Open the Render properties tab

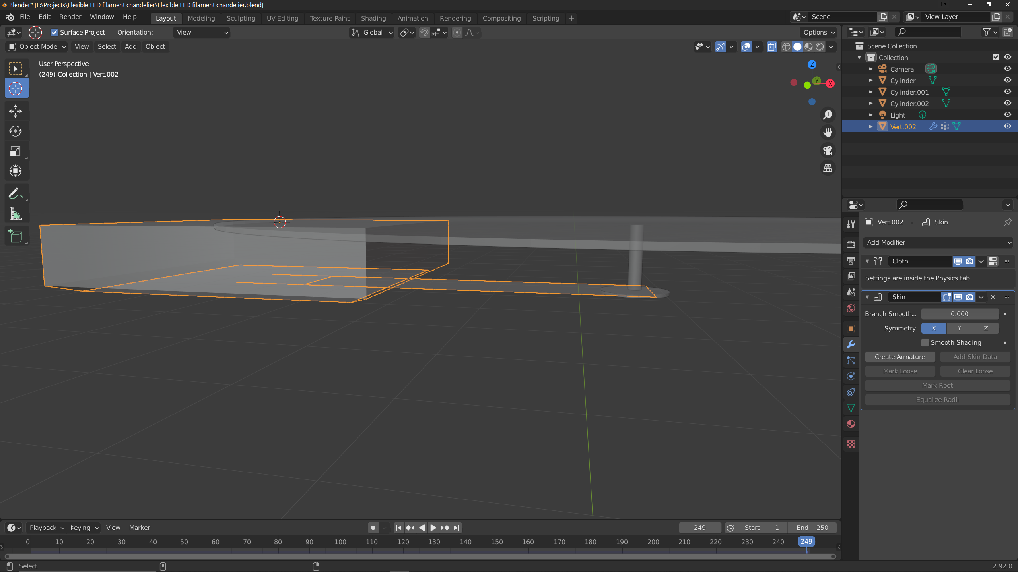tap(851, 244)
